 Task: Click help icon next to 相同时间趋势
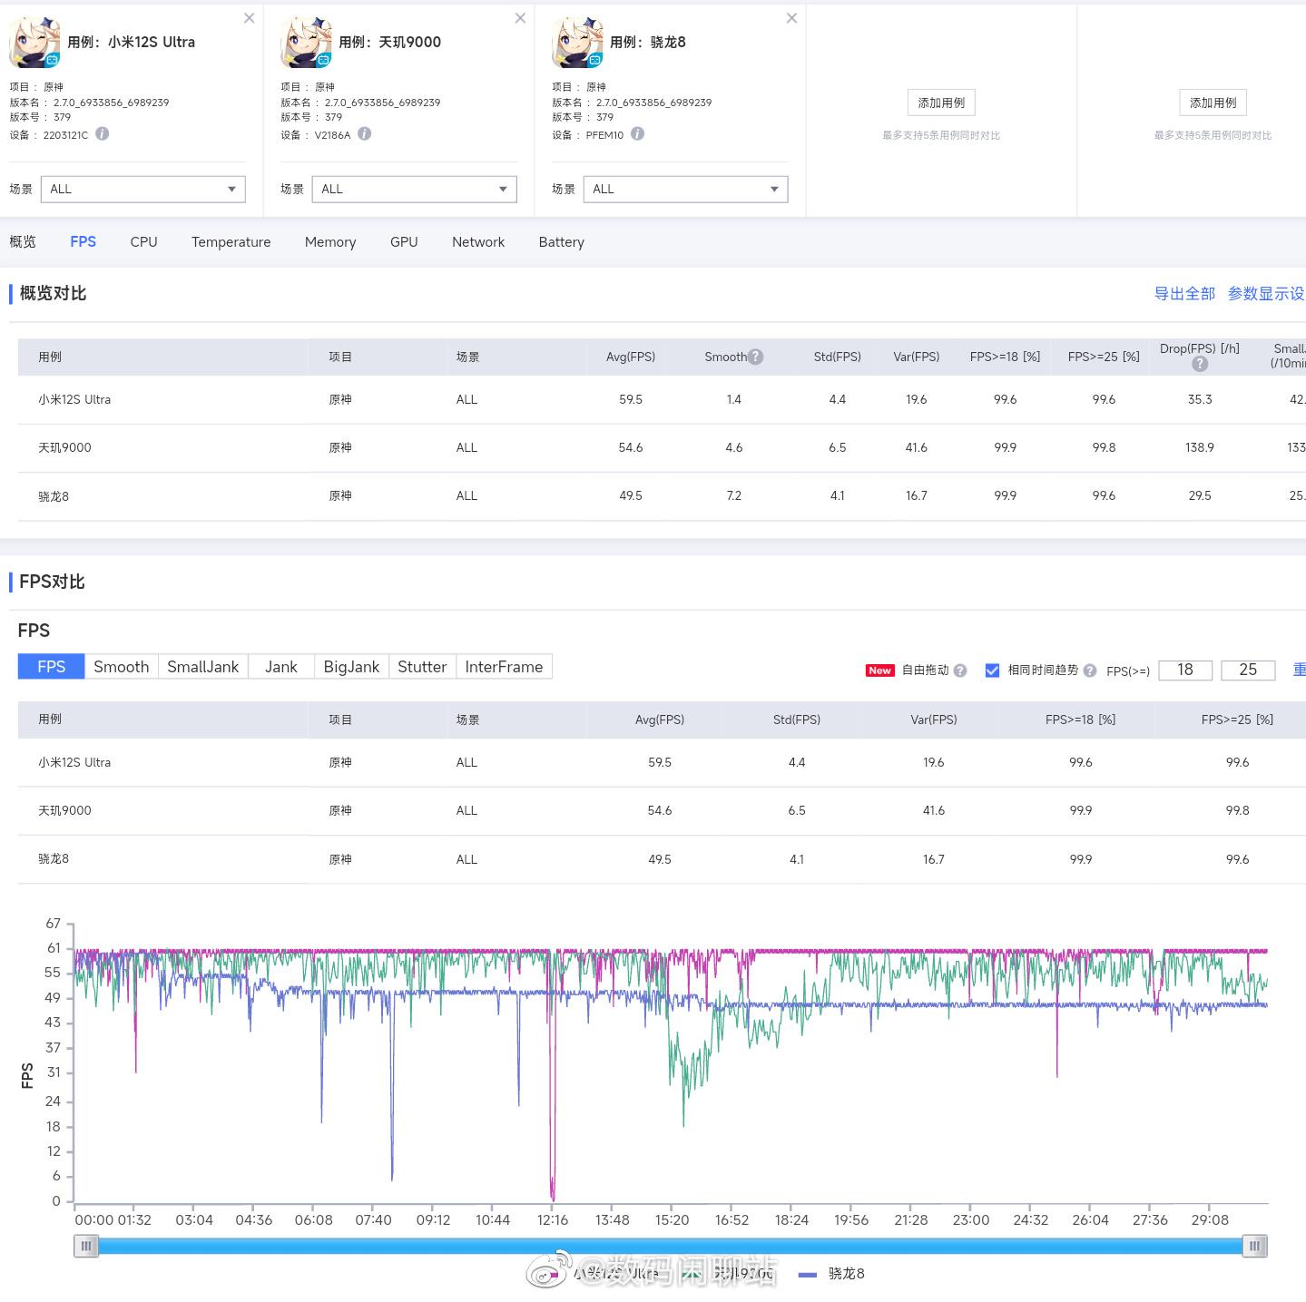1090,671
